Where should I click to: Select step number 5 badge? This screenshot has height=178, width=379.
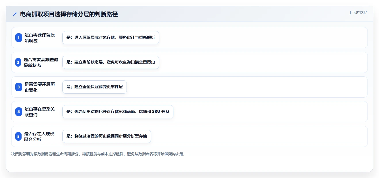19,136
